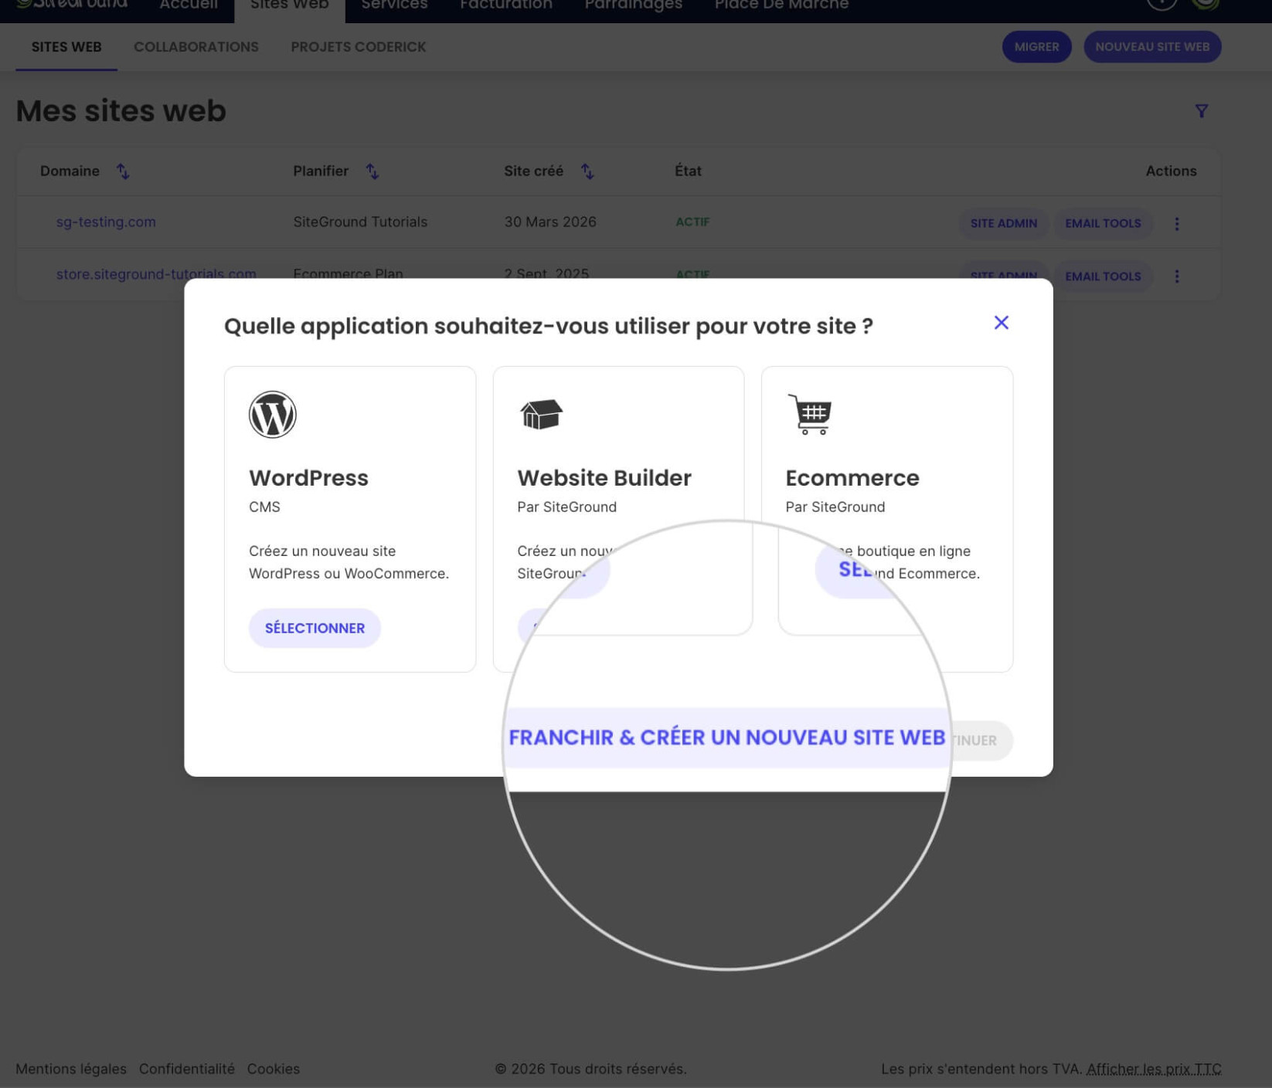Open the Cookies footer link
Screen dimensions: 1272x1088
tap(274, 1069)
